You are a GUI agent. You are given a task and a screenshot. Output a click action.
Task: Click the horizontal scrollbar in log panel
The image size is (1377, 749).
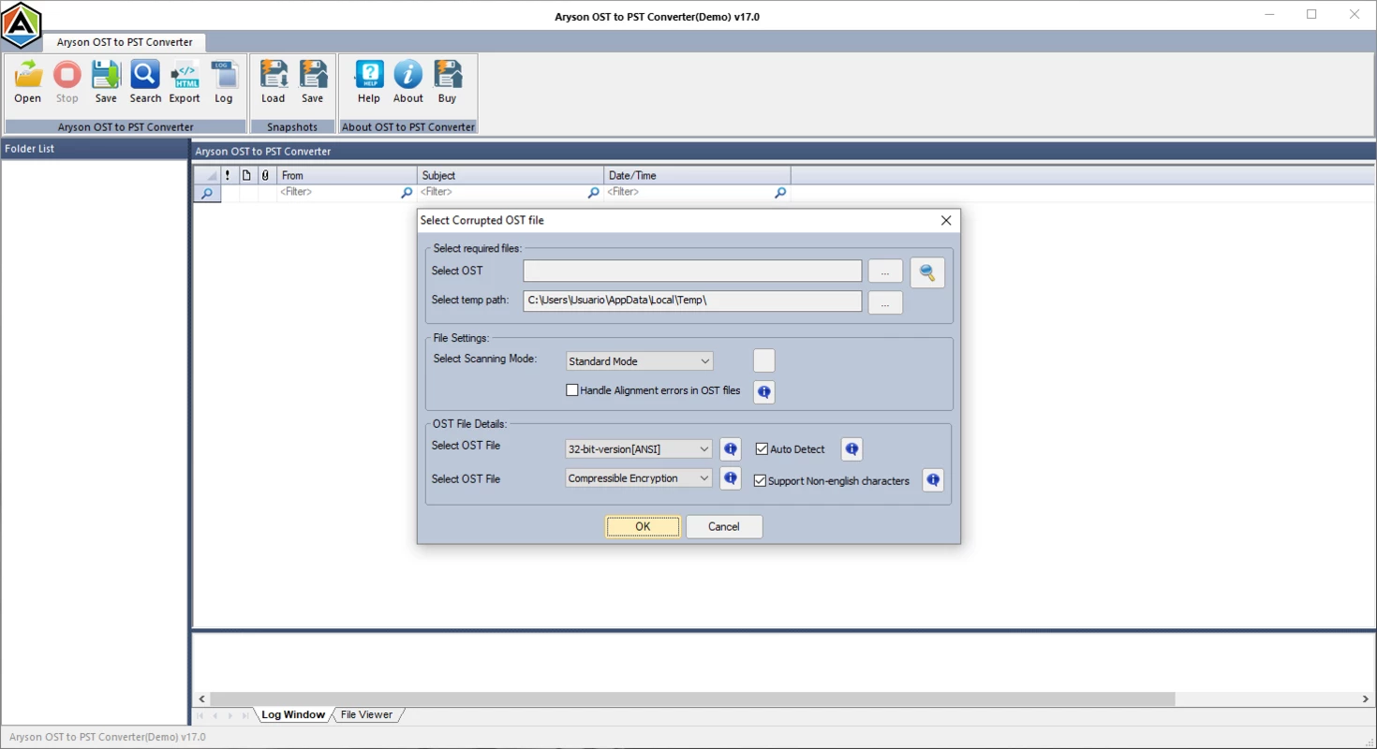tap(692, 699)
